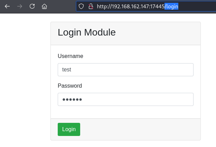This screenshot has height=147, width=216.
Task: Click blank white area left of card
Action: click(x=25, y=80)
